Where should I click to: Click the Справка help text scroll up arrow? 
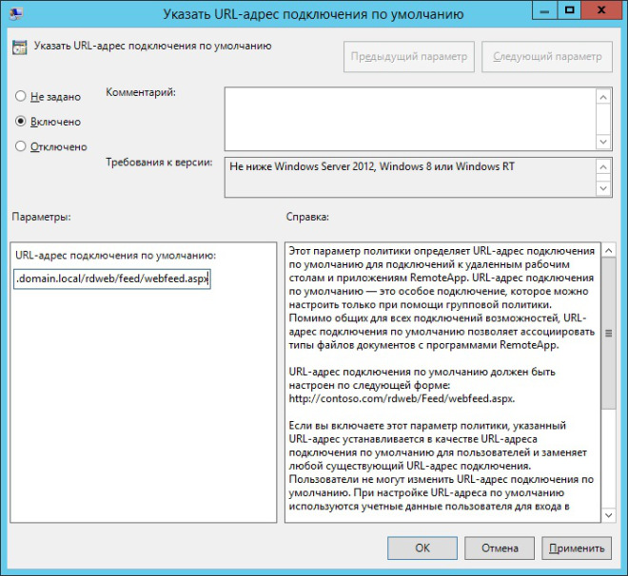609,248
